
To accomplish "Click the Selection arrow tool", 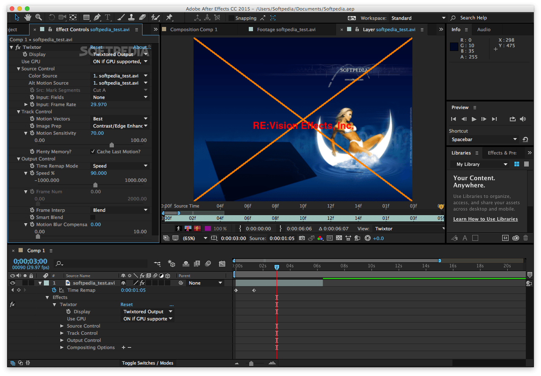I will click(17, 17).
